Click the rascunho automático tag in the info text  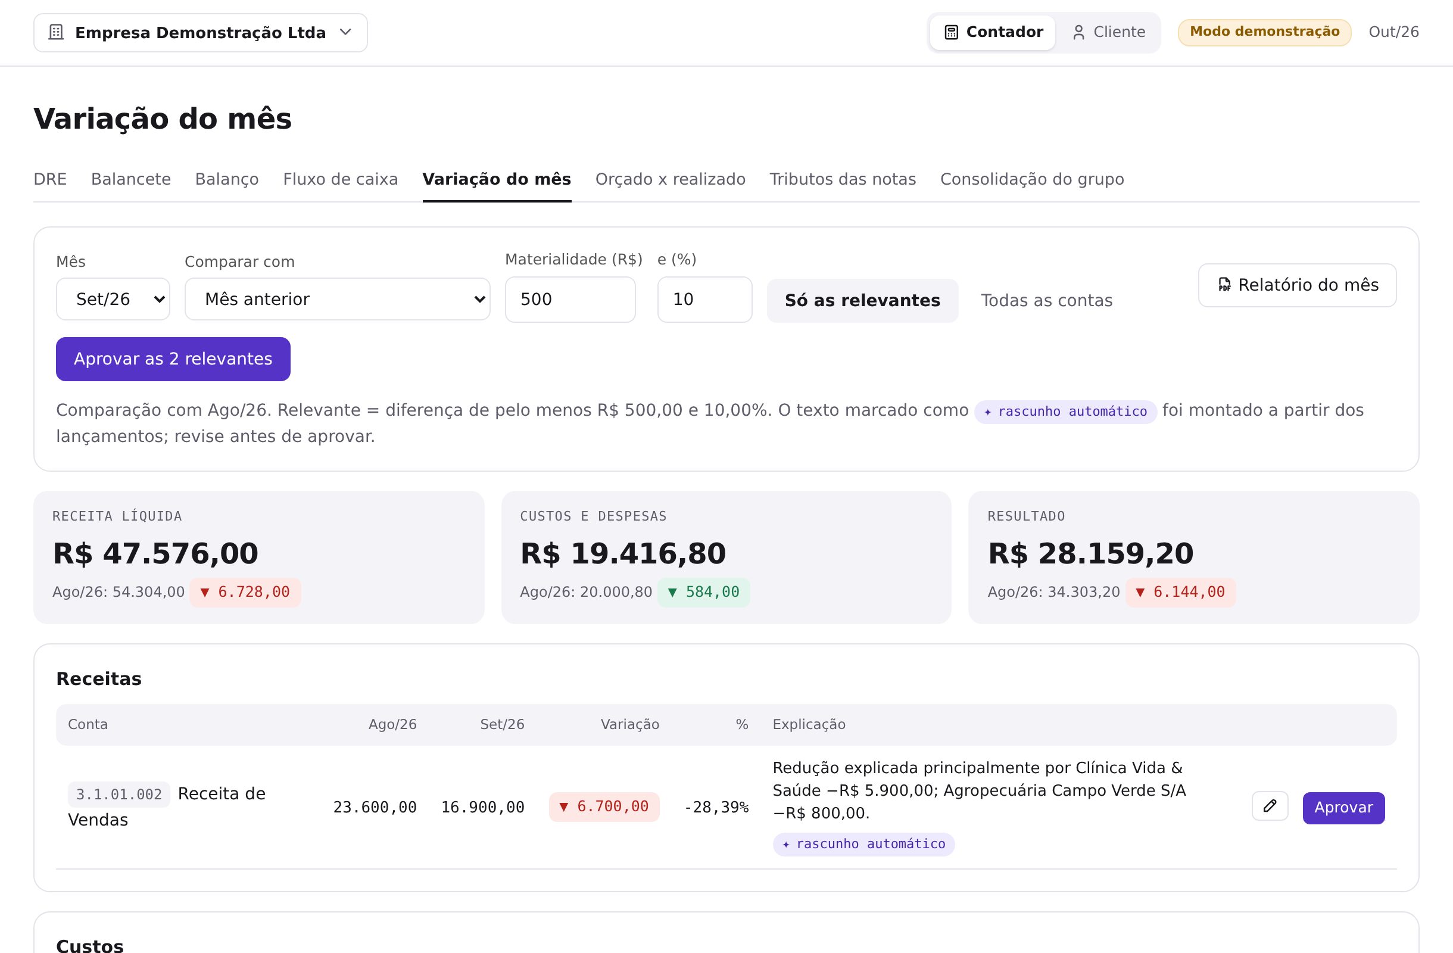1065,412
